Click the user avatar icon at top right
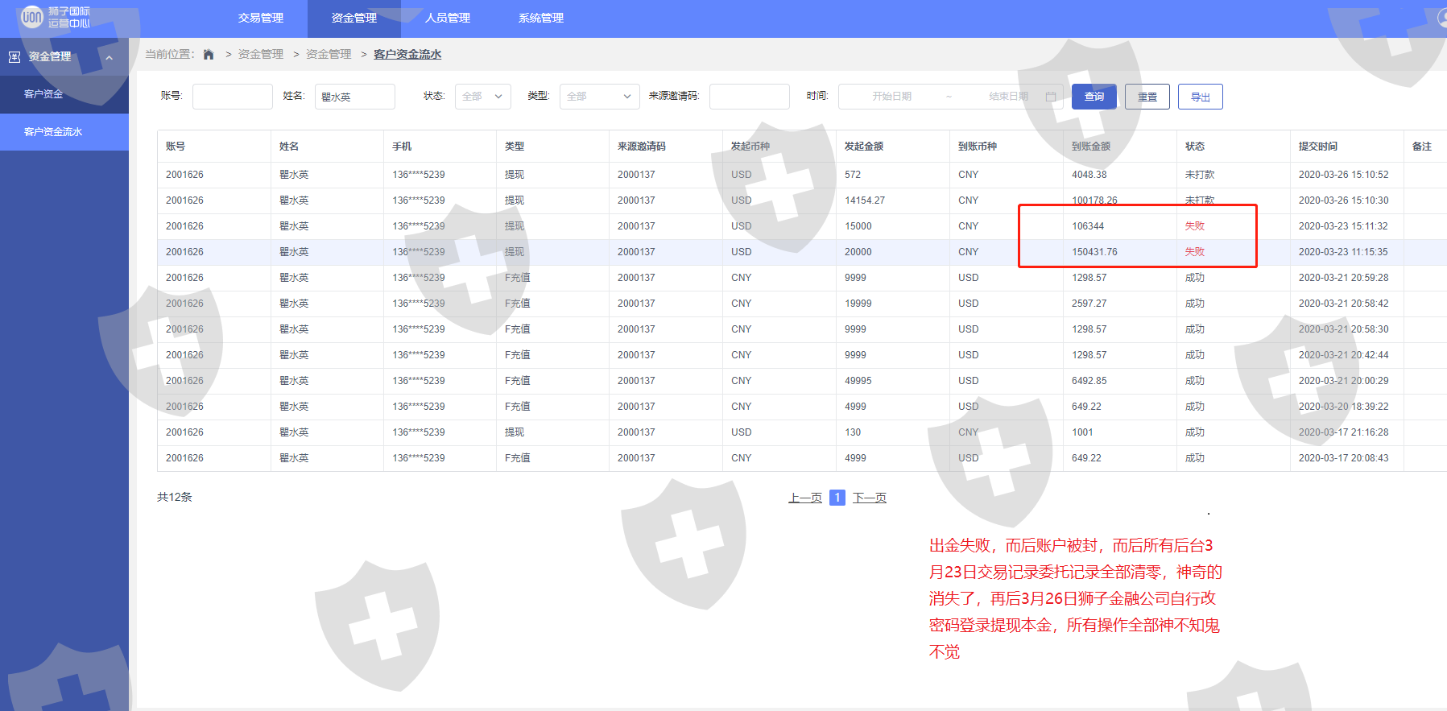This screenshot has width=1447, height=711. (x=1442, y=17)
